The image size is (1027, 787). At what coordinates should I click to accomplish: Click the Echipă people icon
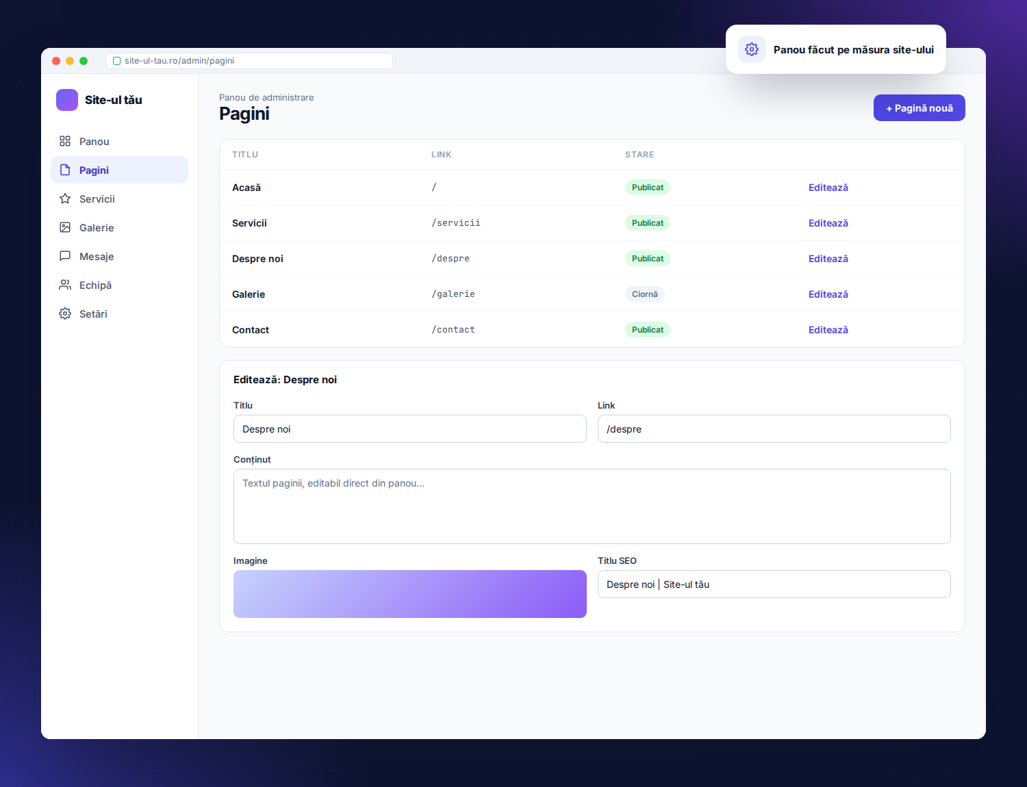click(65, 285)
